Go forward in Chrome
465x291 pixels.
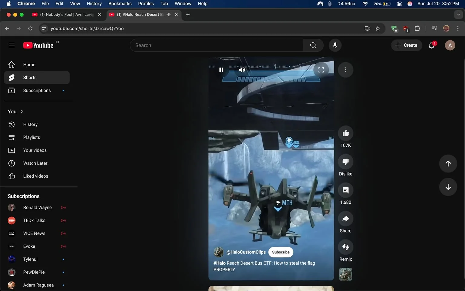(19, 28)
